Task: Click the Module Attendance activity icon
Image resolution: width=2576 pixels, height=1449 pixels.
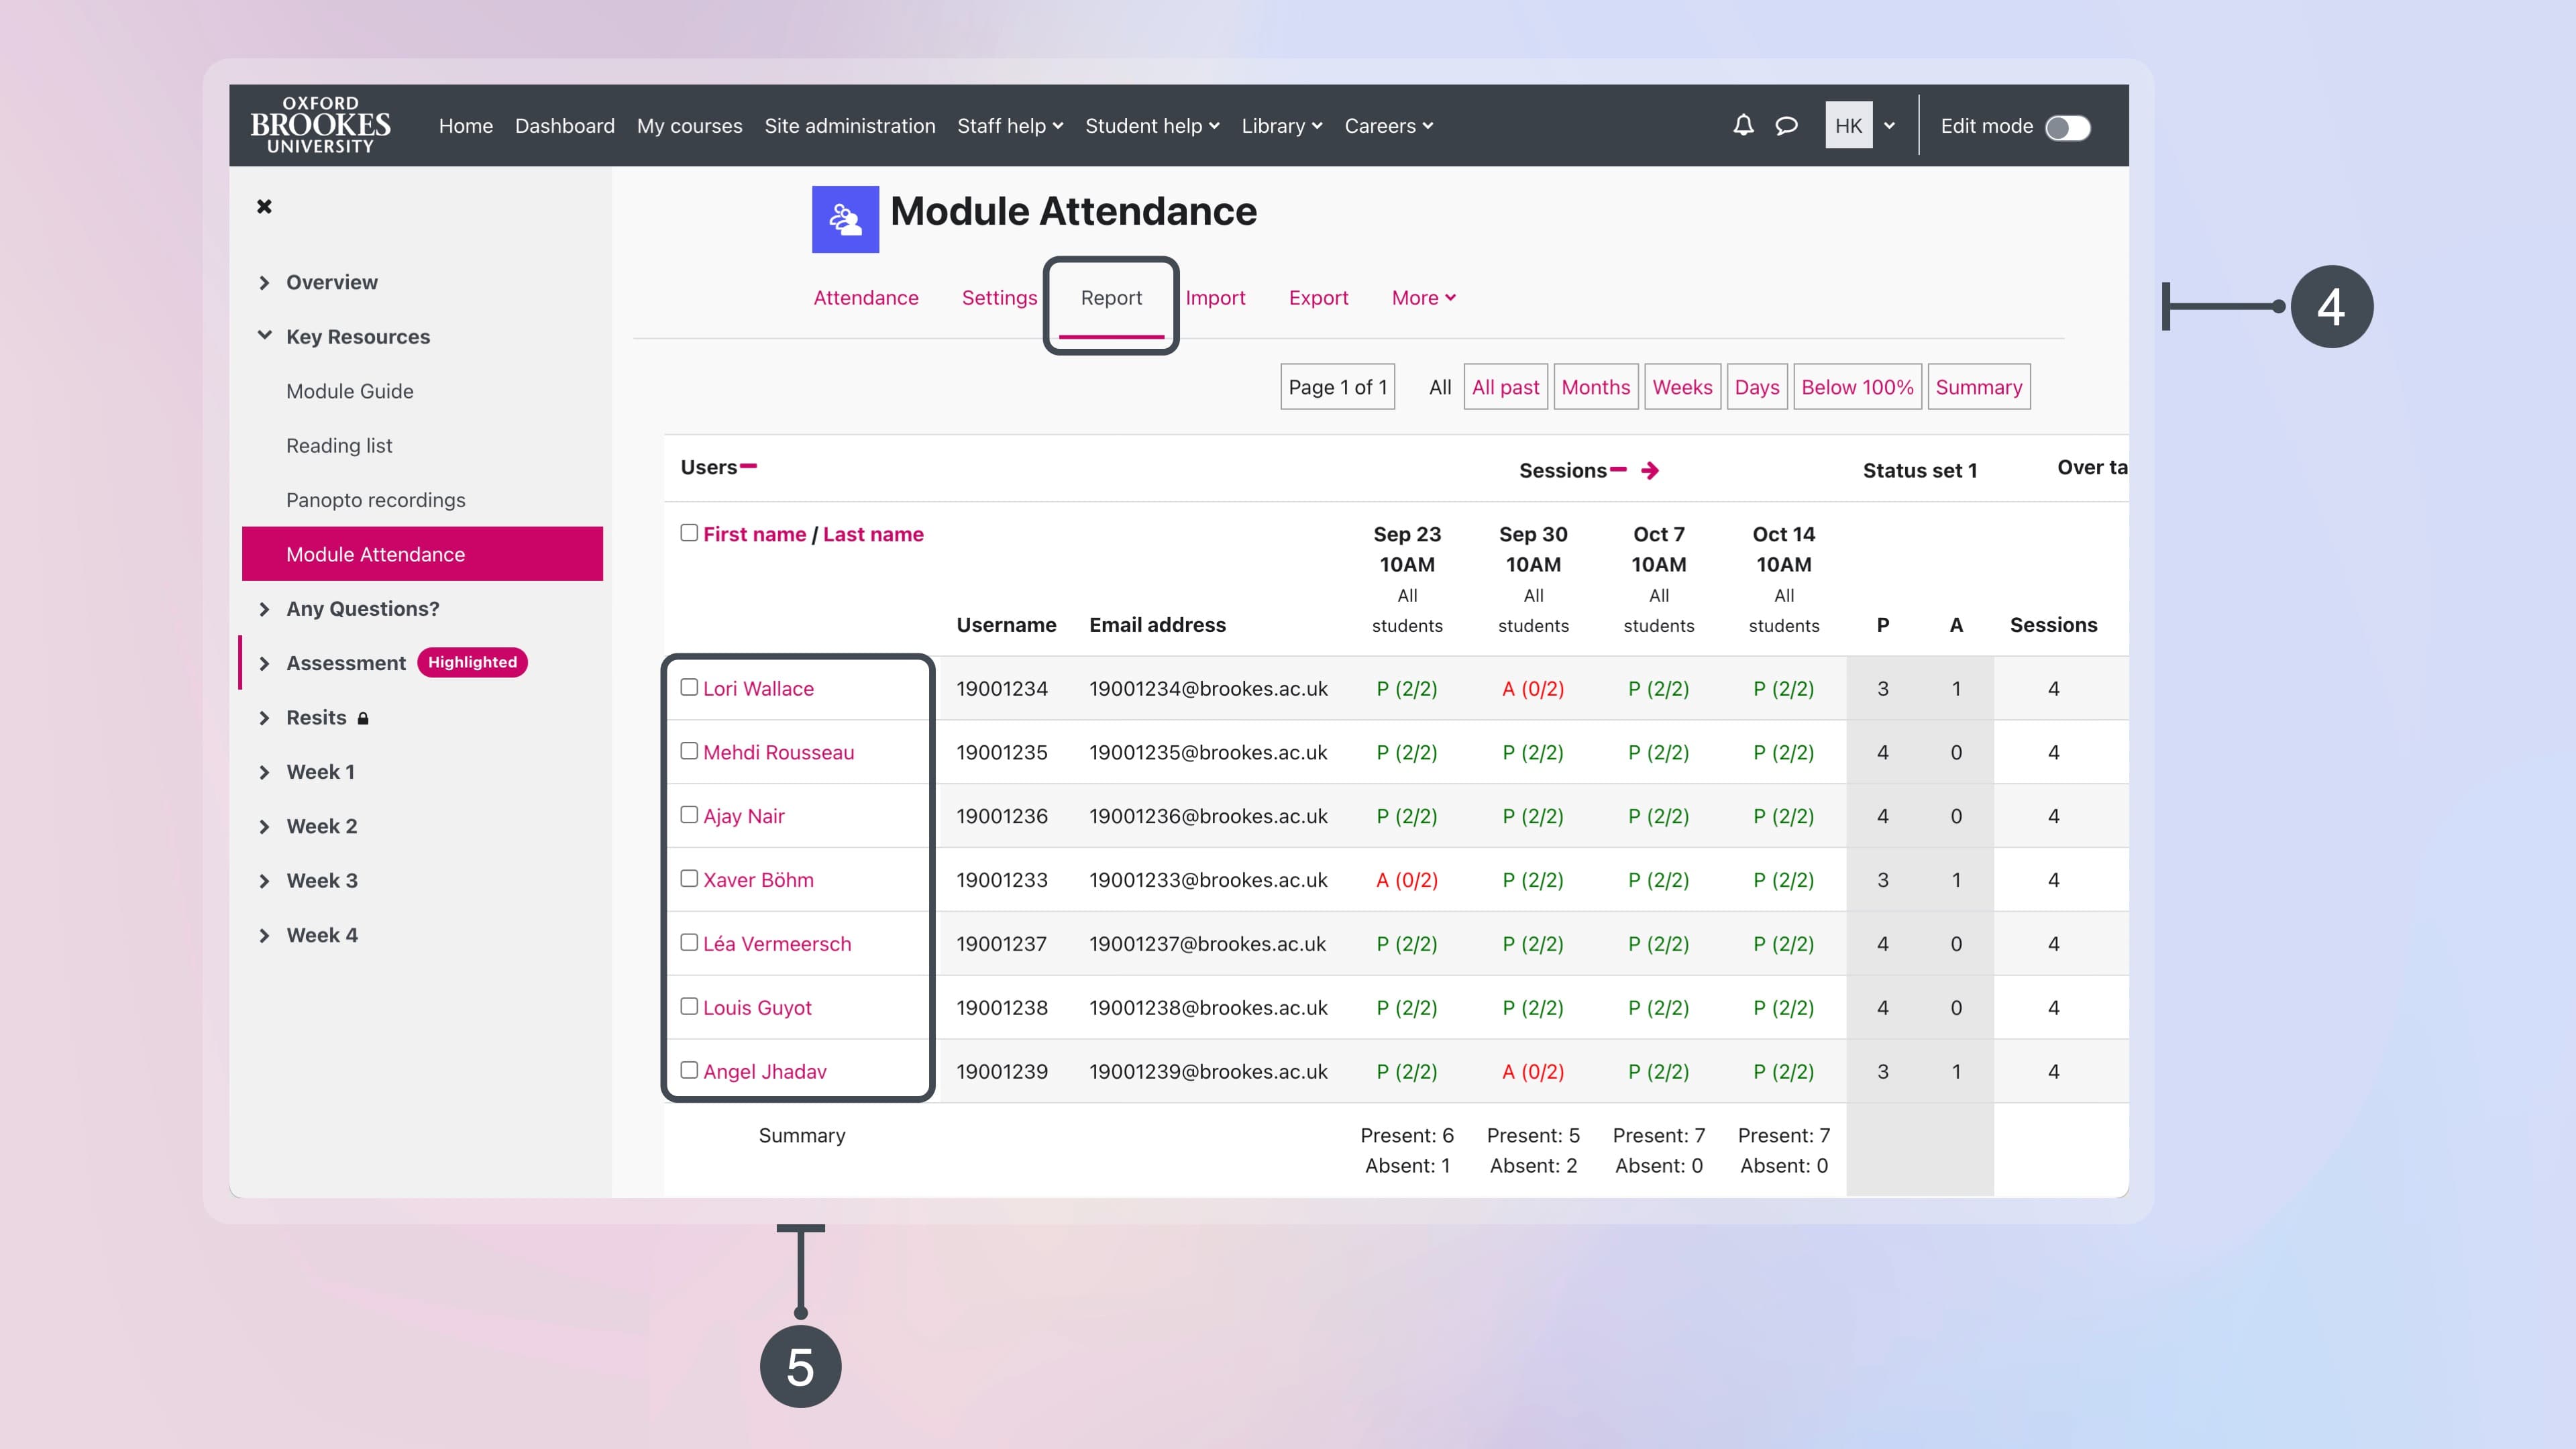Action: click(x=845, y=219)
